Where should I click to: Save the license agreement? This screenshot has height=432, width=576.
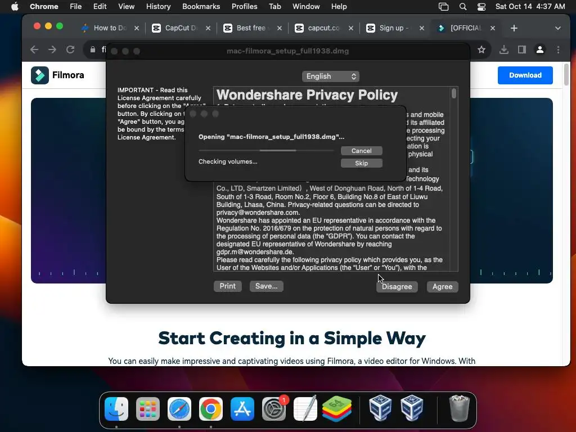[x=266, y=286]
